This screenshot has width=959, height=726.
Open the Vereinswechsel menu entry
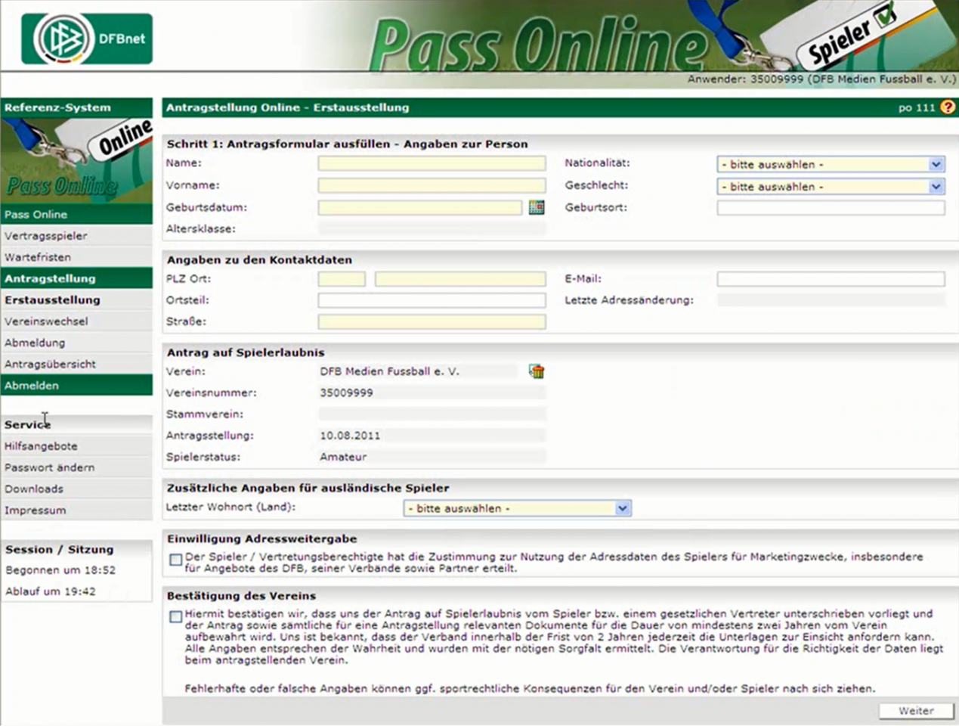pos(76,321)
